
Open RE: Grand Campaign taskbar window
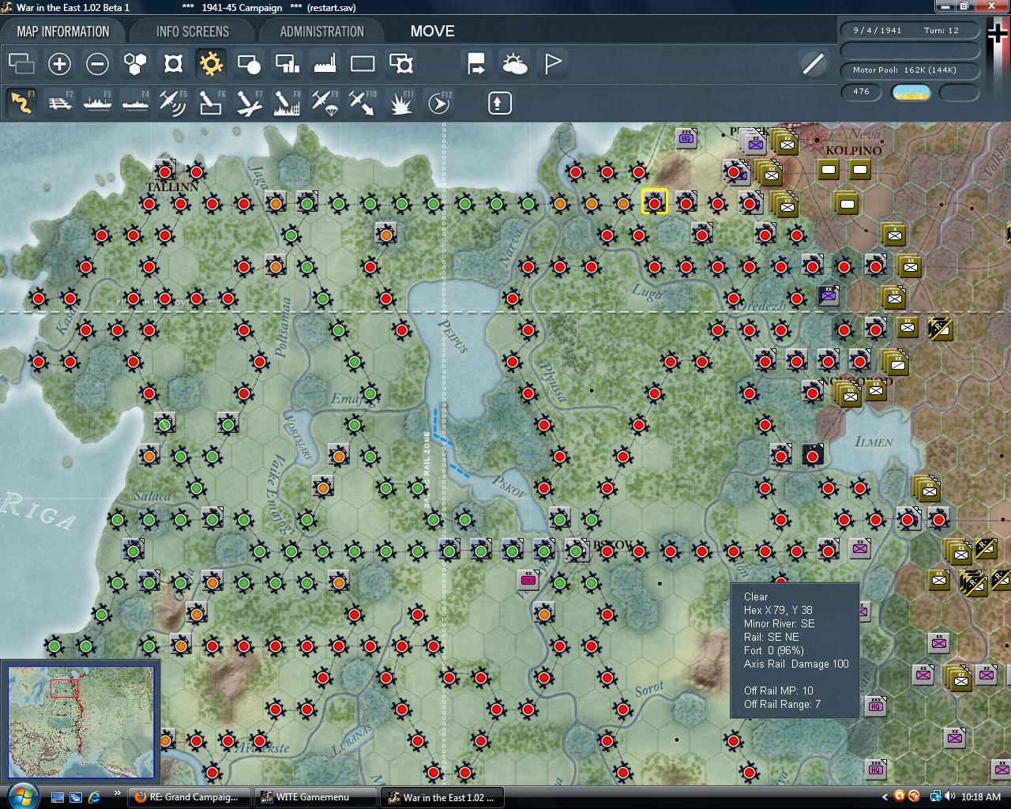pyautogui.click(x=190, y=796)
